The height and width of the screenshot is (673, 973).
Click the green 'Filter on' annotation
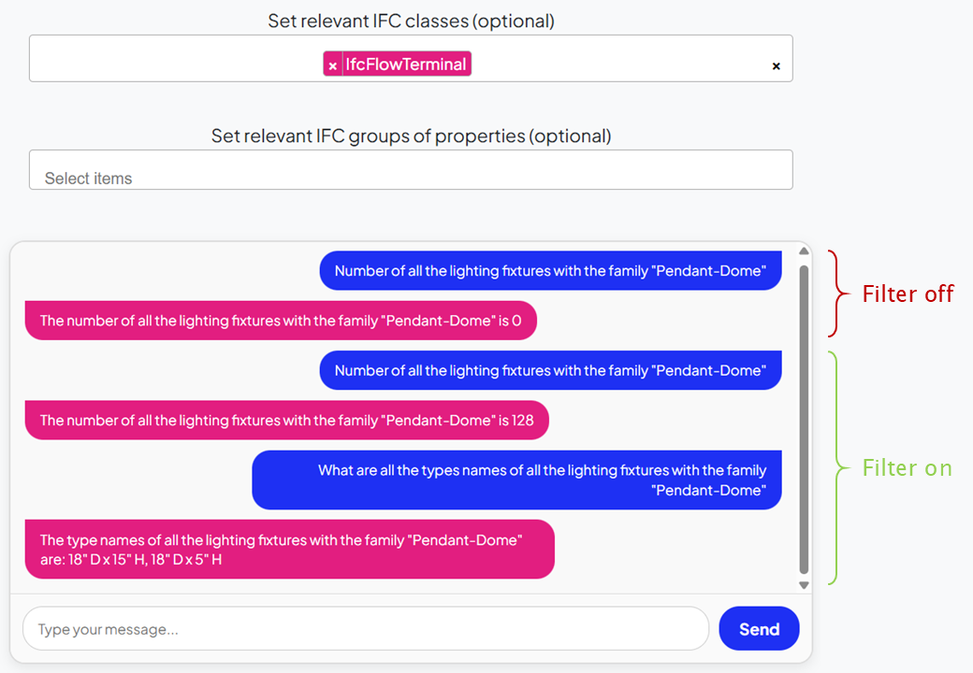[907, 468]
